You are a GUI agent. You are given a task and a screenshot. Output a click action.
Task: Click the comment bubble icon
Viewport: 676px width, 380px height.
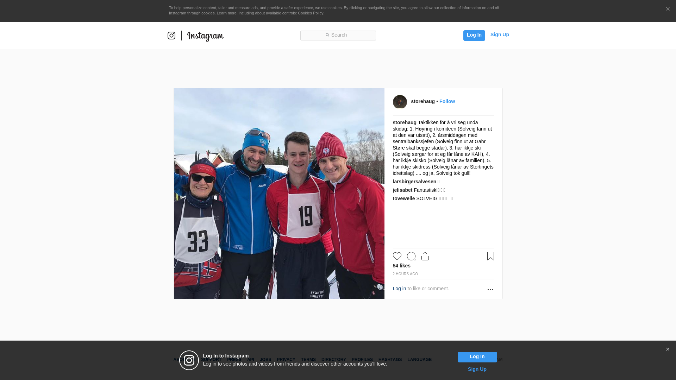pyautogui.click(x=411, y=256)
